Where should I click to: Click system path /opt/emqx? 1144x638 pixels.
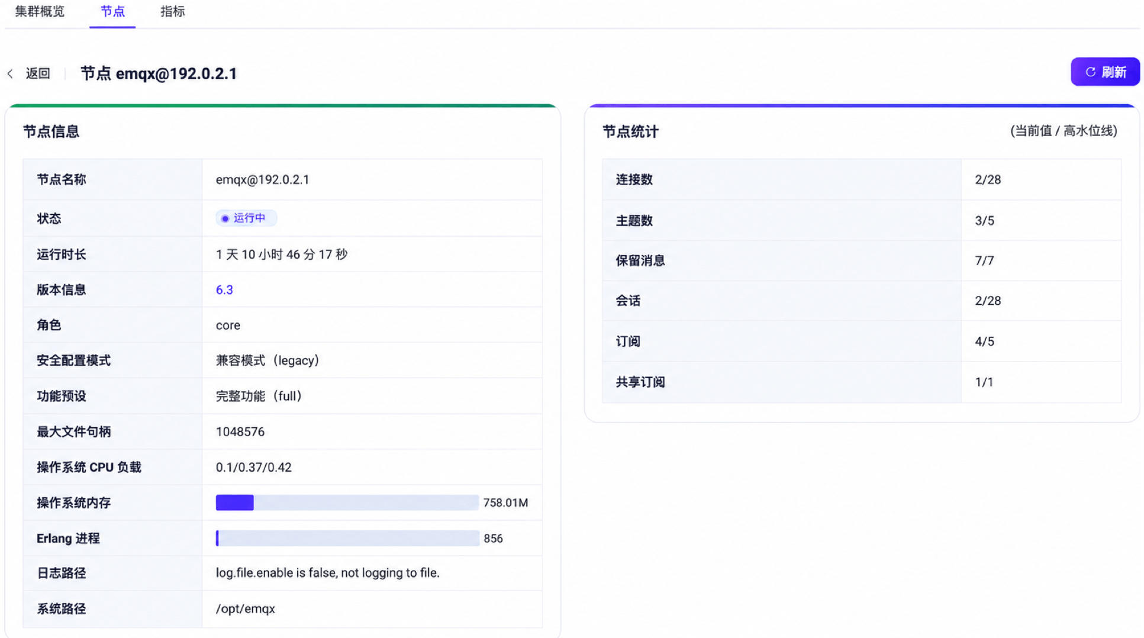click(245, 609)
